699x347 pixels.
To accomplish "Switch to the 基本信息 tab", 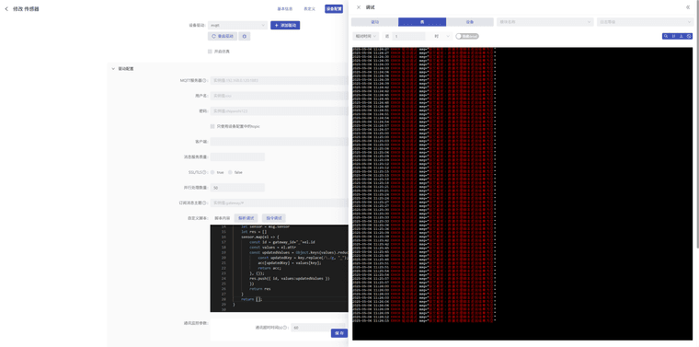I will tap(285, 8).
